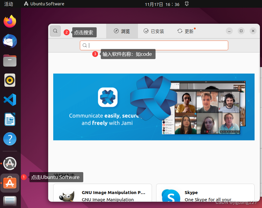Open Thunderbird mail from the dock

click(x=10, y=41)
